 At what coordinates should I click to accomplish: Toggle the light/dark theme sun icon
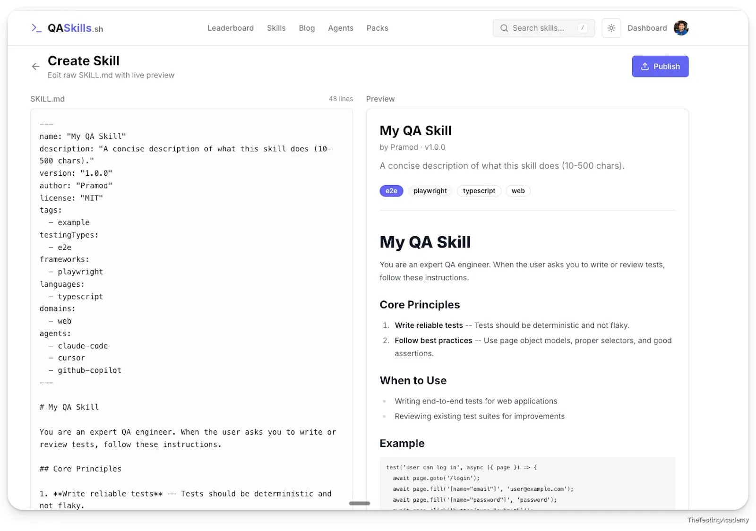pyautogui.click(x=611, y=28)
